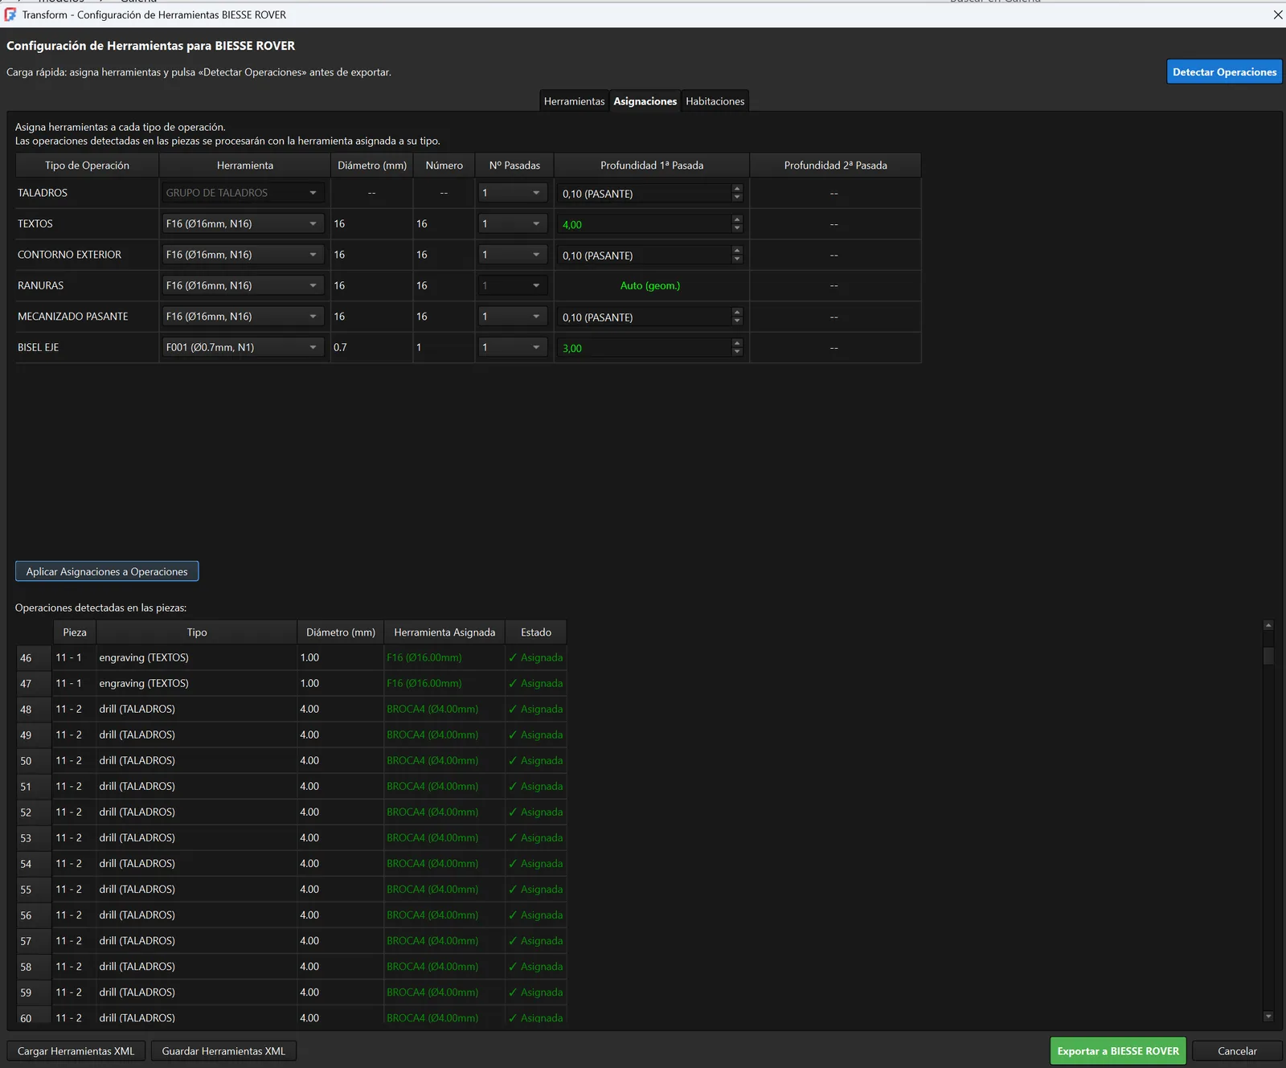Expand CONTORNO EXTERIOR tool dropdown
The height and width of the screenshot is (1068, 1286).
[x=243, y=255]
